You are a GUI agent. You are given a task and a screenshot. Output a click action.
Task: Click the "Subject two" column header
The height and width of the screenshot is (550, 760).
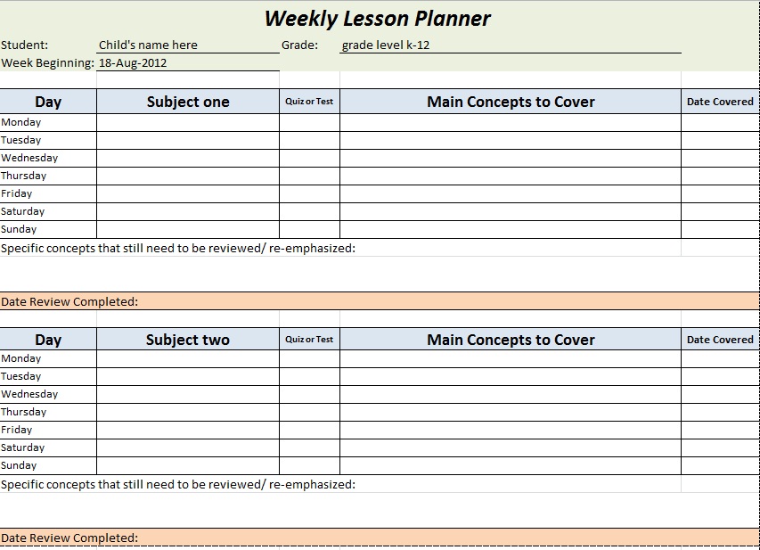(187, 340)
